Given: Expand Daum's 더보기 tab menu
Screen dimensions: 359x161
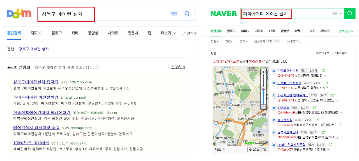Looking at the screenshot, I should (168, 33).
